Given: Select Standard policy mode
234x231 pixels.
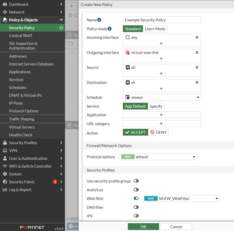Looking at the screenshot, I should (133, 29).
